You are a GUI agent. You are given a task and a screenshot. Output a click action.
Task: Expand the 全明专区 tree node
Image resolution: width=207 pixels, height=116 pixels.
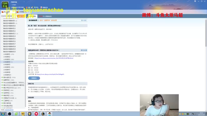pos(2,93)
